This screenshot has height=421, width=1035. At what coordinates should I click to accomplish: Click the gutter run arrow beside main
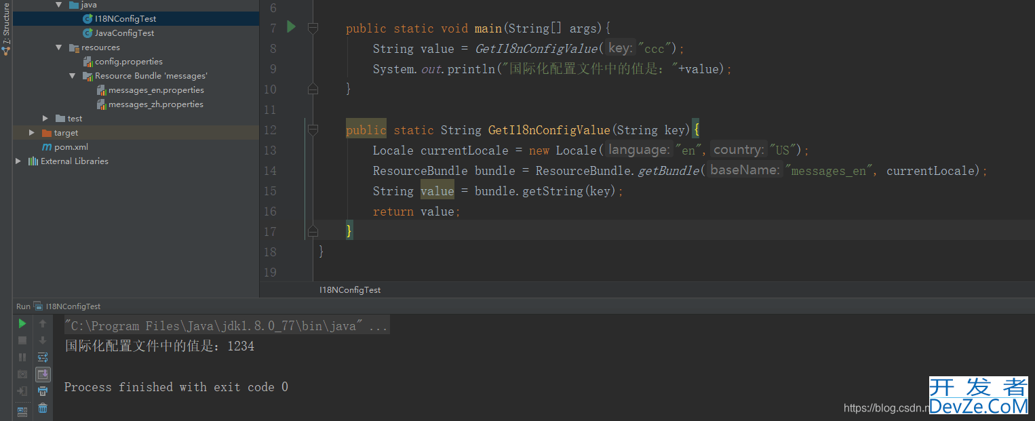(292, 27)
